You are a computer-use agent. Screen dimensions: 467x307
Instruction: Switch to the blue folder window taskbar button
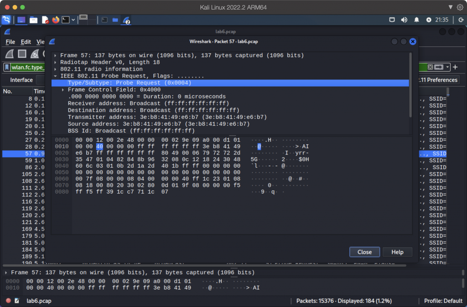[x=115, y=20]
